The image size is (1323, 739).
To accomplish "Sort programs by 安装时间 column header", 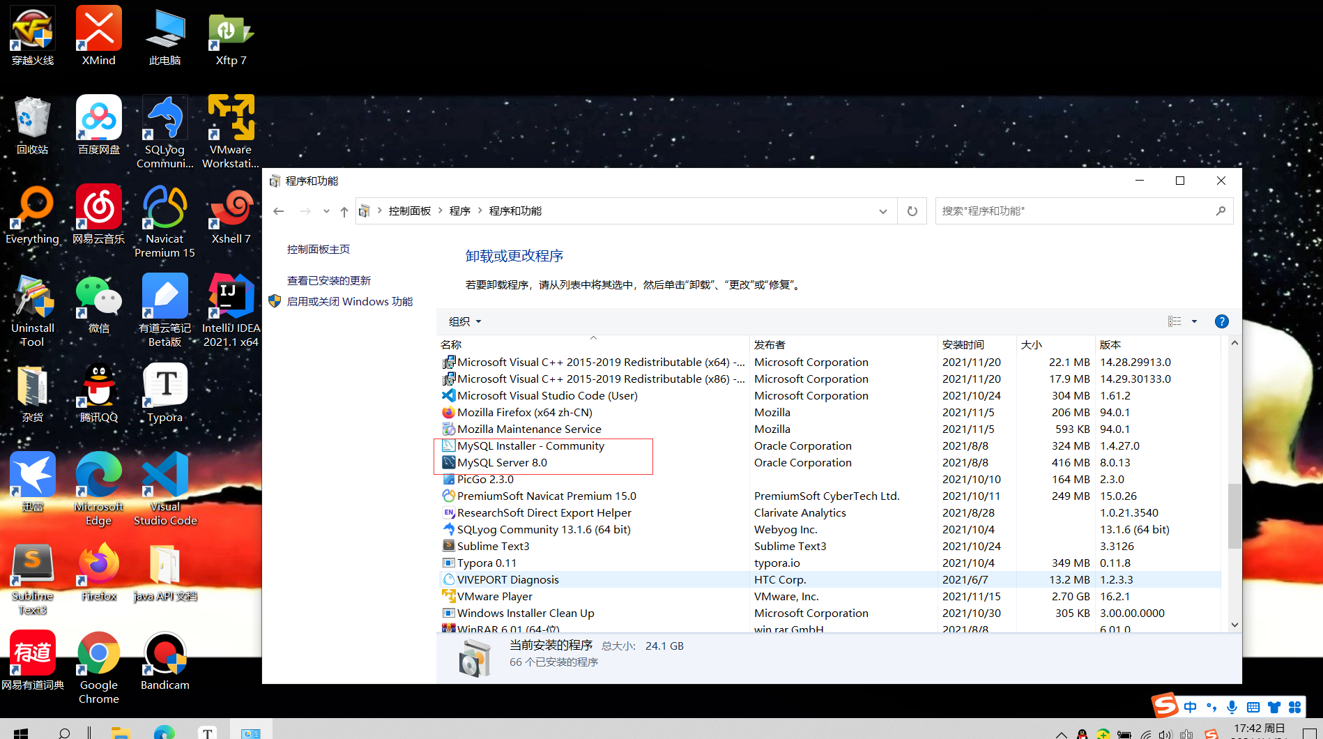I will 977,344.
